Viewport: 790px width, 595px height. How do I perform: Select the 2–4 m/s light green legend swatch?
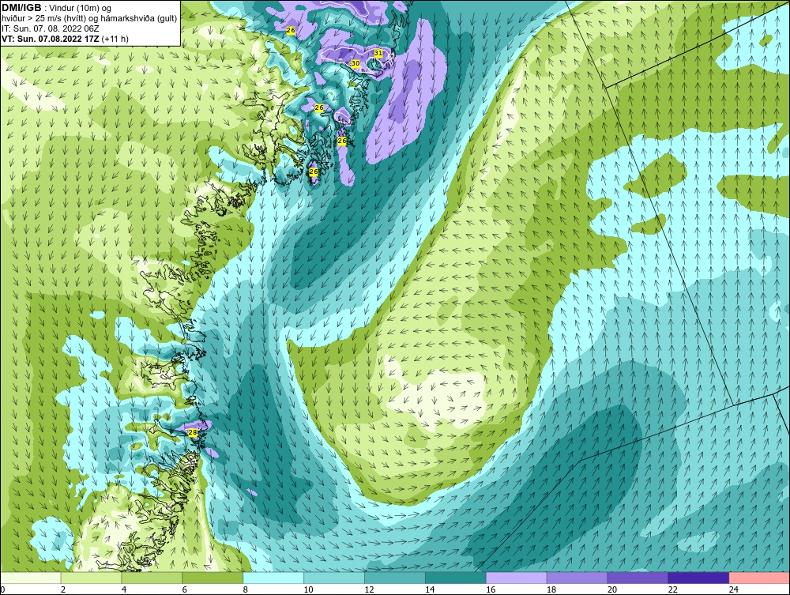[91, 578]
